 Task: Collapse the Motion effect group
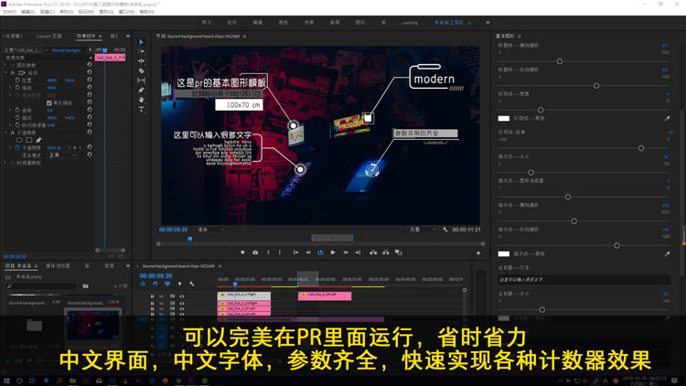point(5,72)
